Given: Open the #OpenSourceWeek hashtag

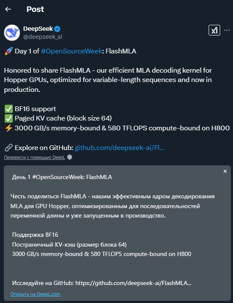Looking at the screenshot, I should pos(71,51).
